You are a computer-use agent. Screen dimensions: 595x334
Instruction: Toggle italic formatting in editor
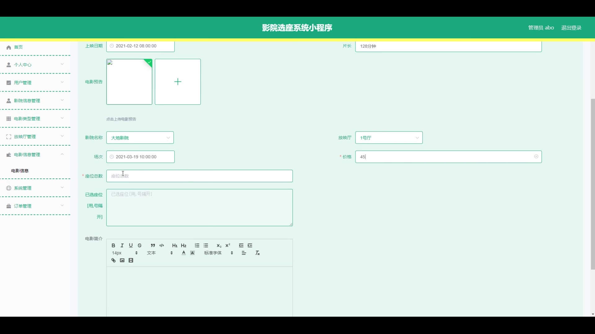pyautogui.click(x=122, y=245)
